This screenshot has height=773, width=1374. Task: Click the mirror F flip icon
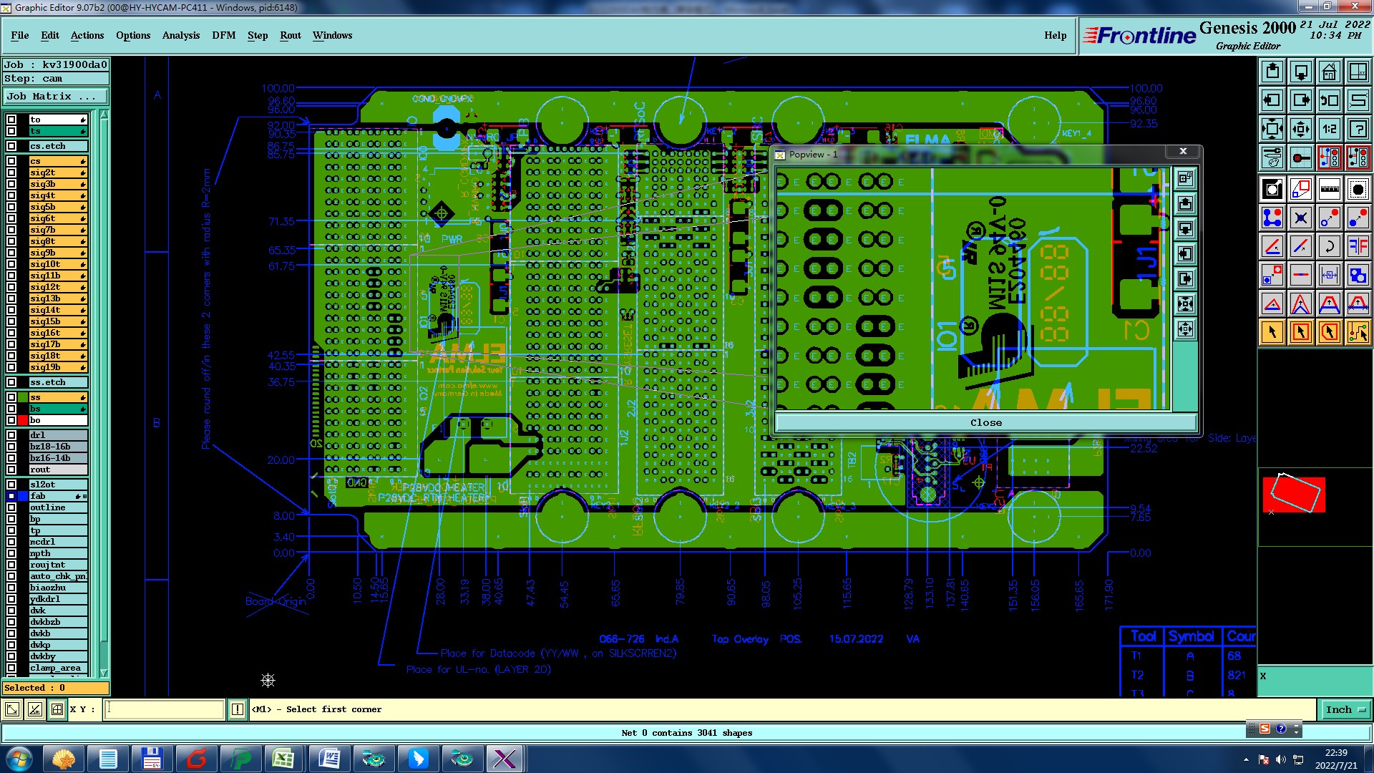[x=1358, y=246]
